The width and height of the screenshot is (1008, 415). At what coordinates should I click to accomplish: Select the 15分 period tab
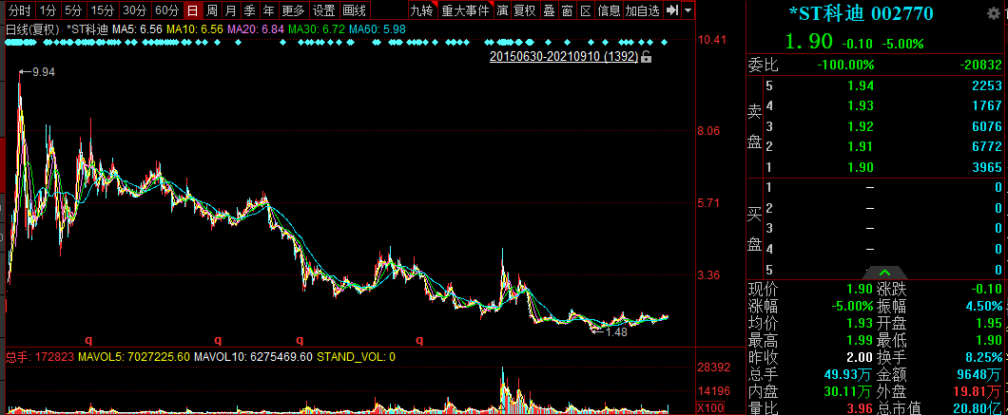[102, 10]
